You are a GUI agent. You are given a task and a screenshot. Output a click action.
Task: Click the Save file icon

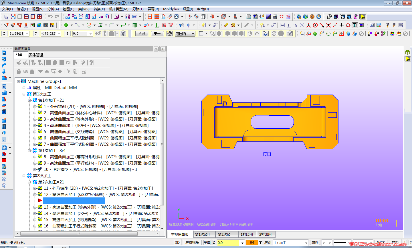7,17
